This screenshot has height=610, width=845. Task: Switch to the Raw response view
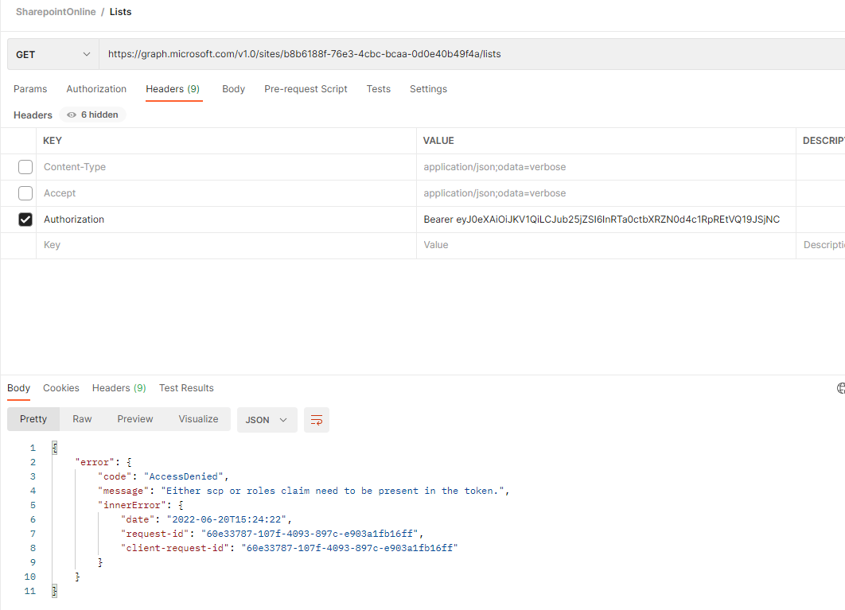pos(82,419)
